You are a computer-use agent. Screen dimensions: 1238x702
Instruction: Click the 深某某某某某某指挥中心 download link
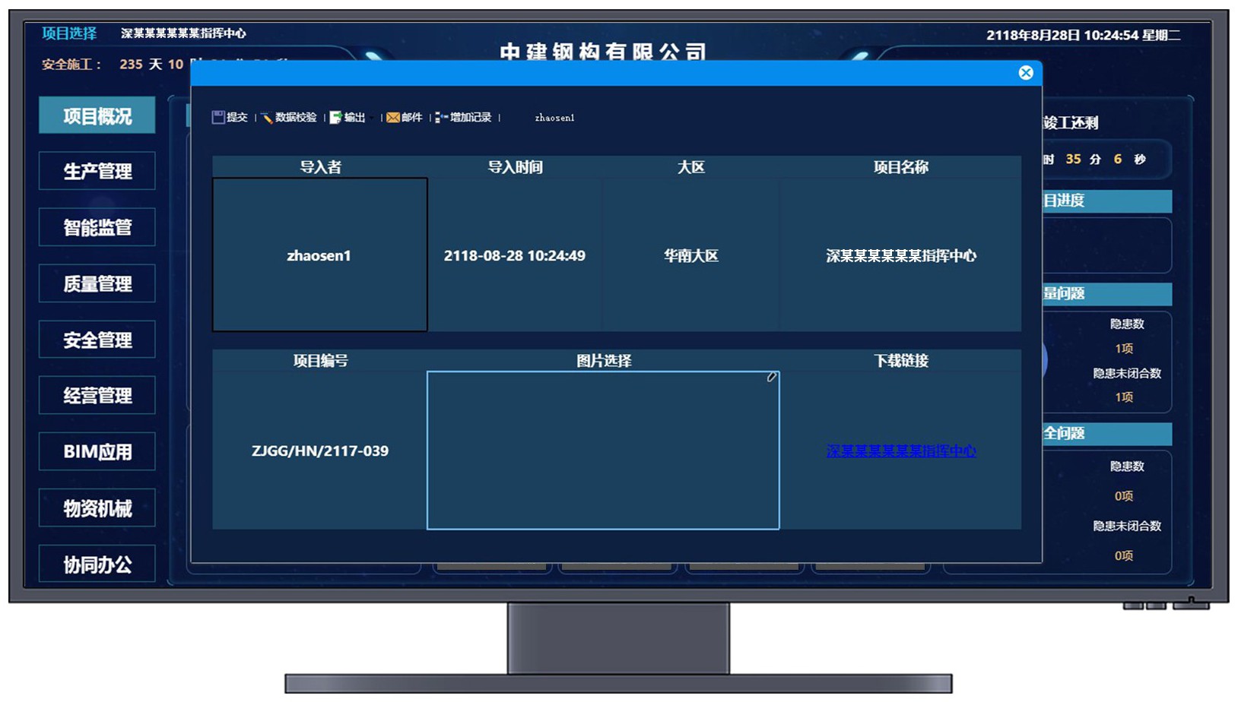[x=900, y=451]
